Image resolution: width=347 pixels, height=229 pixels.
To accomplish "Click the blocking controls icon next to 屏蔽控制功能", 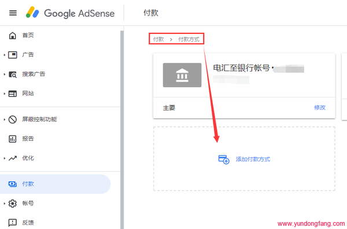I will (x=12, y=119).
